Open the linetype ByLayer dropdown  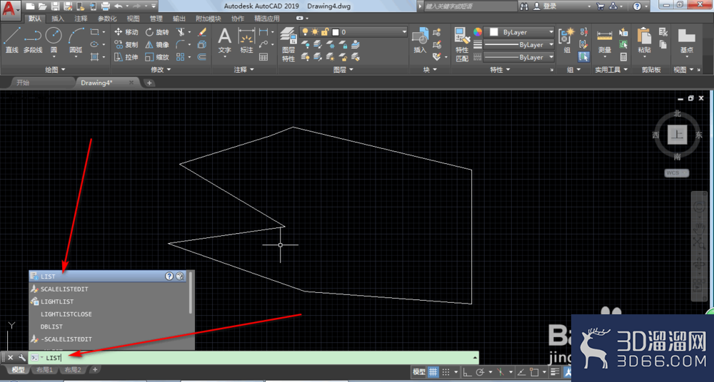pyautogui.click(x=519, y=57)
